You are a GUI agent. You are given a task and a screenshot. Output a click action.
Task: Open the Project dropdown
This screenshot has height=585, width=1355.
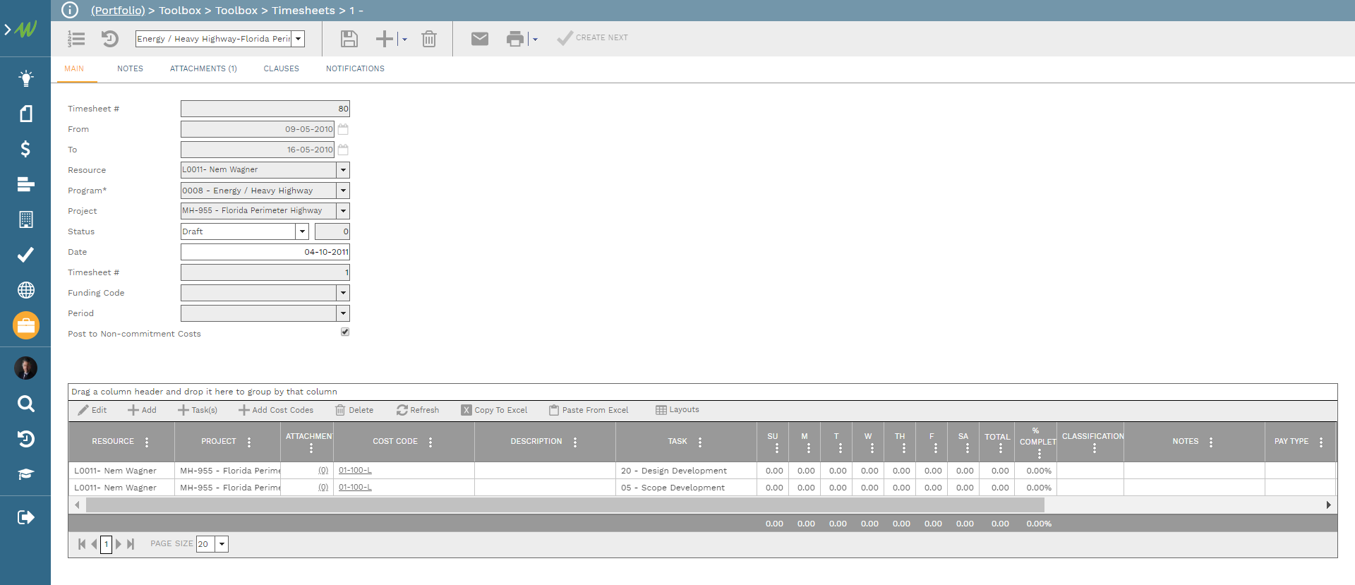[343, 211]
